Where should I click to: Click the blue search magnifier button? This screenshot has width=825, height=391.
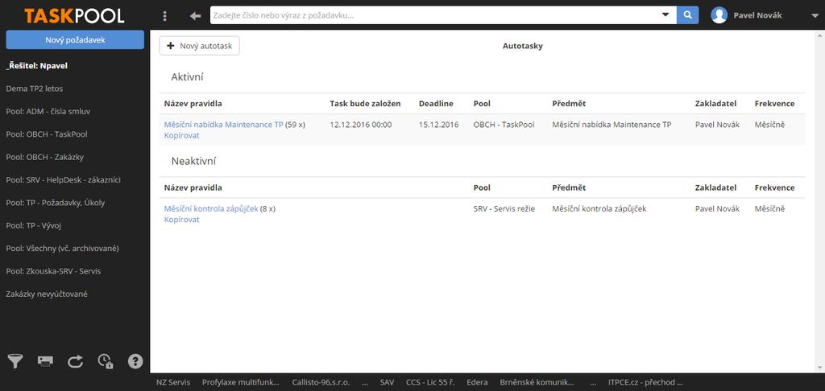pos(688,15)
